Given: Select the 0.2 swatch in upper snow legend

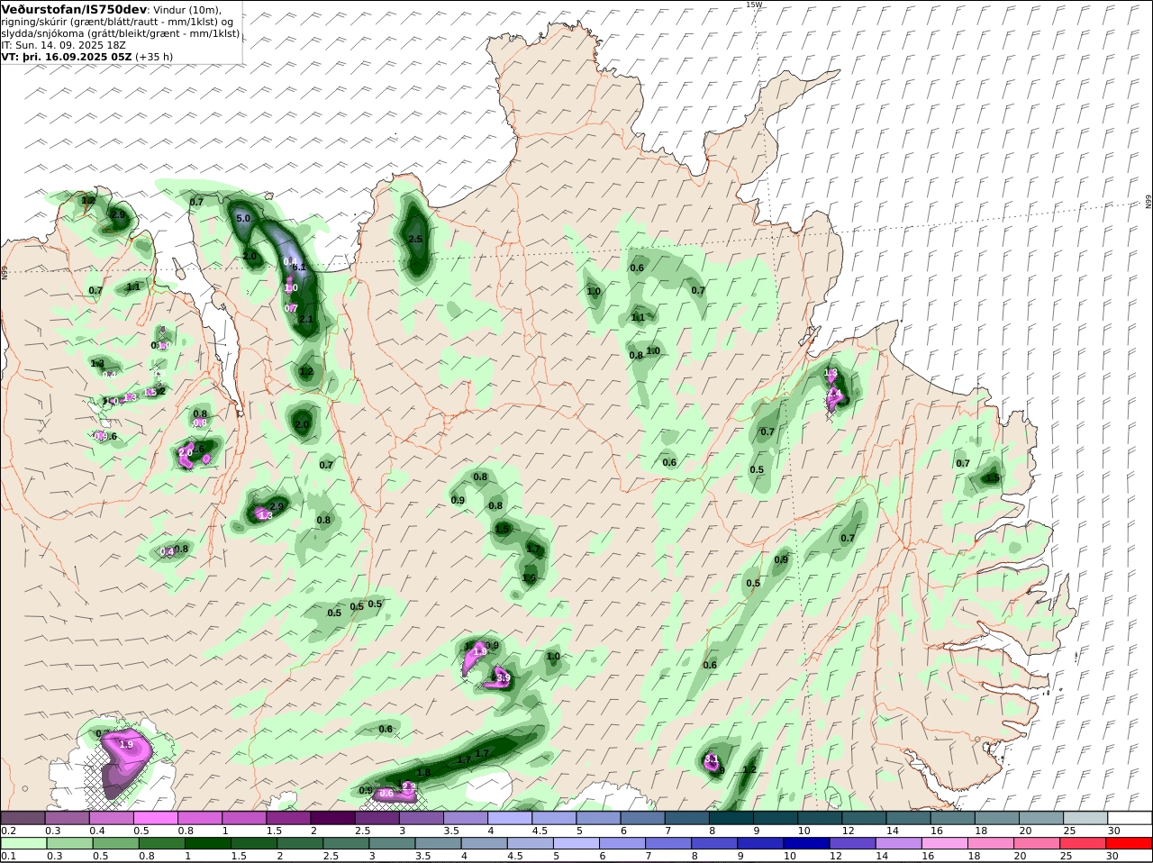Looking at the screenshot, I should click(23, 818).
